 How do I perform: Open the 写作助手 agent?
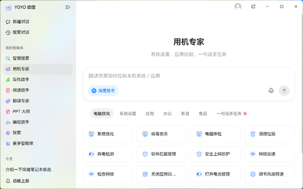(x=21, y=80)
